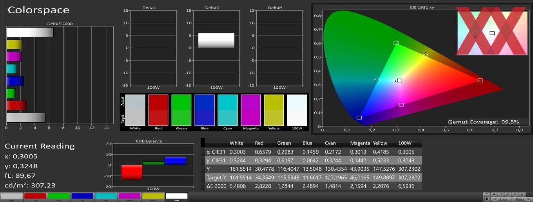Viewport: 533px width, 202px height.
Task: Click the white point target square on CIE diagram
Action: 399,80
